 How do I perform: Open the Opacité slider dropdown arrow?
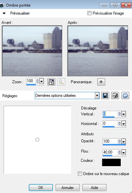tap(123, 142)
